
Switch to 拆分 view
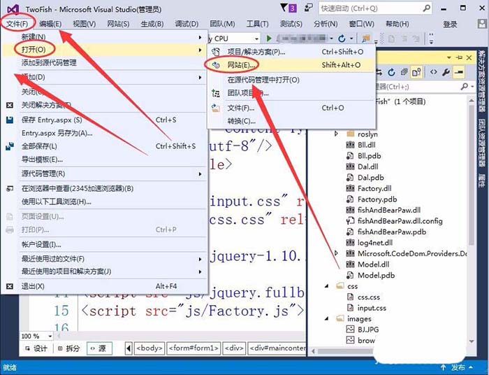point(69,348)
